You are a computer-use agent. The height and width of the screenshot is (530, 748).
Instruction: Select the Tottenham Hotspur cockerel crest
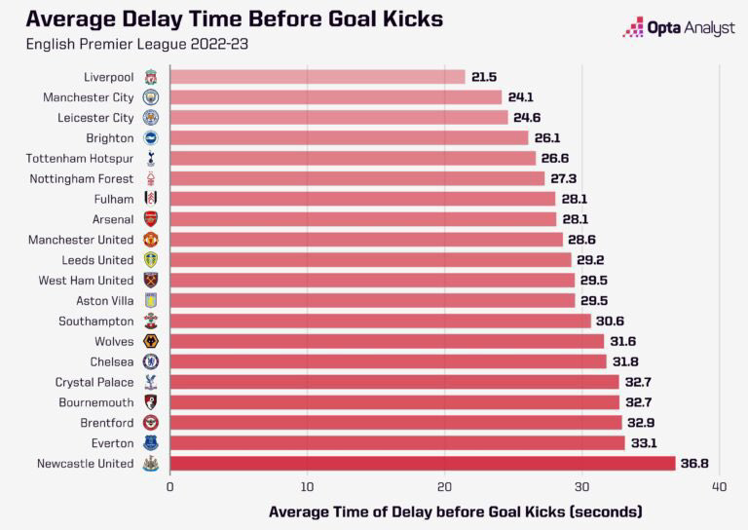click(x=151, y=159)
